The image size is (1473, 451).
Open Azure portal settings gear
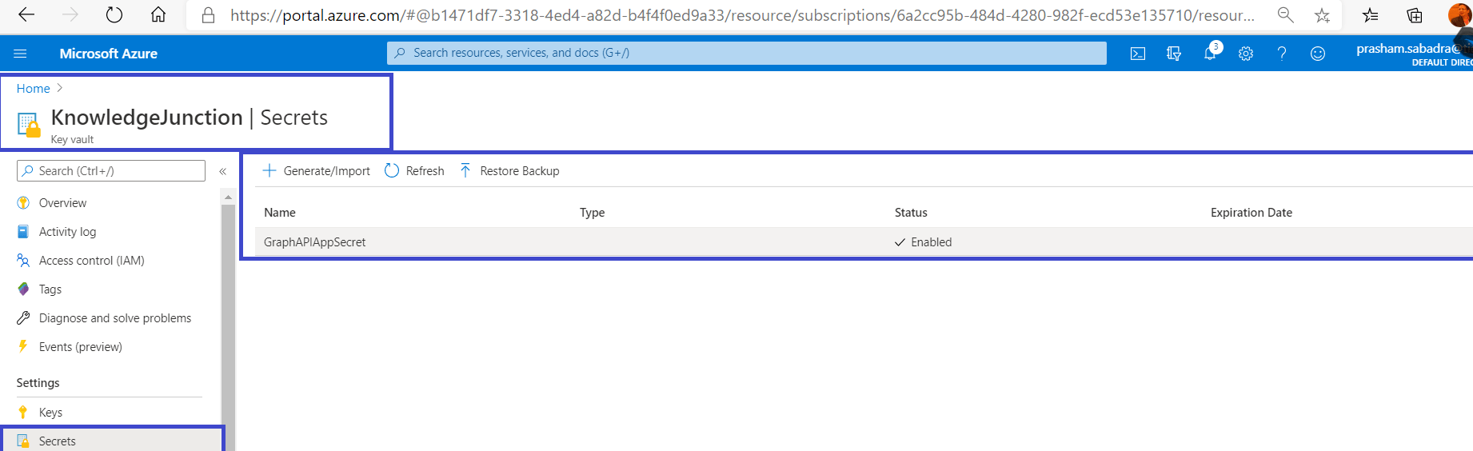(1246, 54)
